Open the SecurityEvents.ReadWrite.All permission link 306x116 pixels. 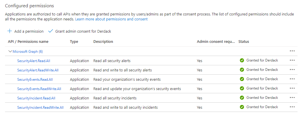39,89
